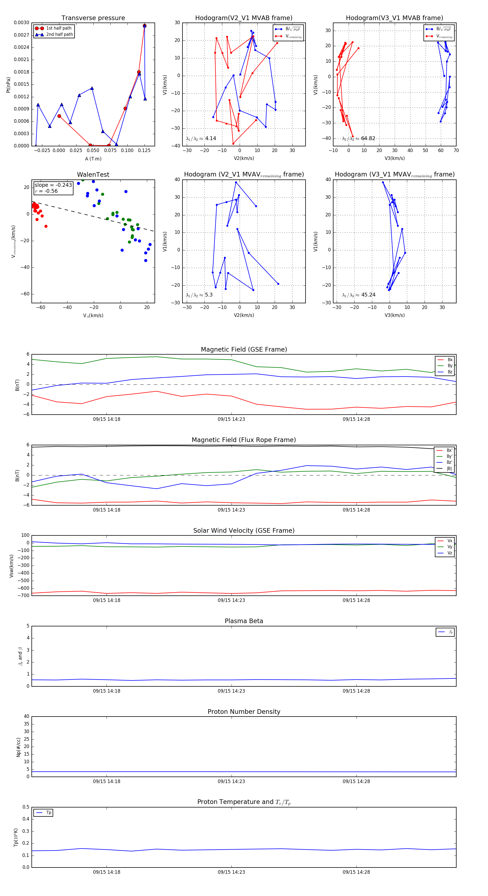Viewport: 488px width, 896px height.
Task: Select 'Bx' in the GSE magnetic field legend
Action: click(x=445, y=360)
